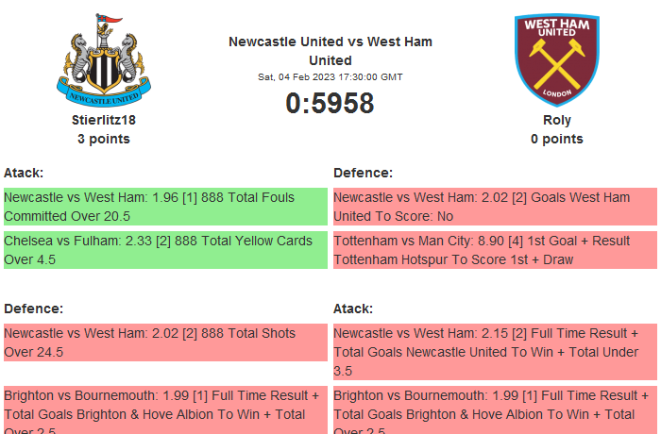The image size is (661, 434).
Task: Select right Brighton vs Bournemouth attack bet
Action: (495, 410)
